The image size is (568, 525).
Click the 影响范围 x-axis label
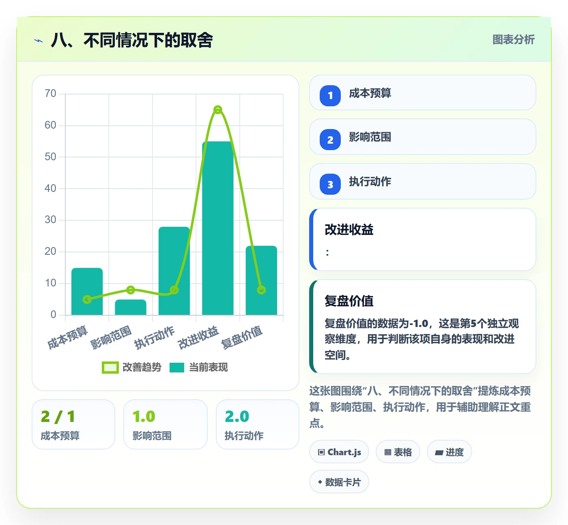click(x=111, y=338)
